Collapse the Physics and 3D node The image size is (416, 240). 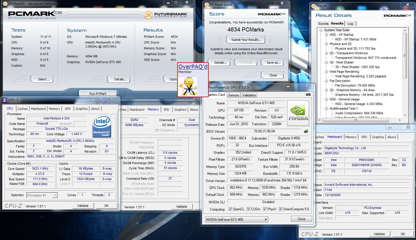tap(327, 44)
